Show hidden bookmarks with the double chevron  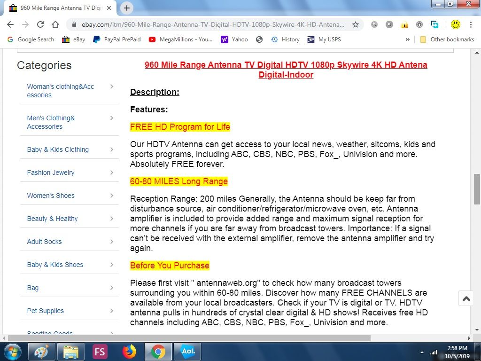(x=408, y=39)
